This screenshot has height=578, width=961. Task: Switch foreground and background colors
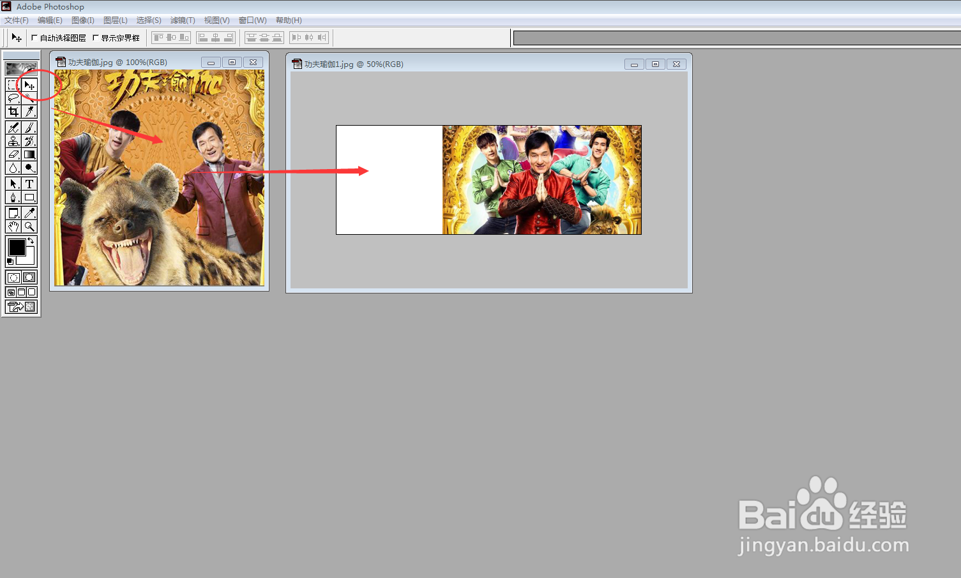(31, 241)
